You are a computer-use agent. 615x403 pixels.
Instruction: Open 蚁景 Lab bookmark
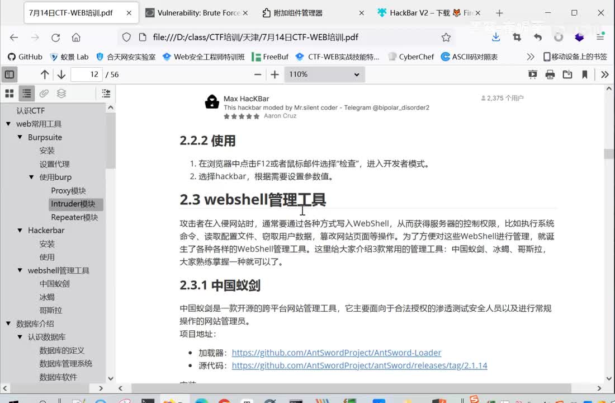click(x=69, y=57)
